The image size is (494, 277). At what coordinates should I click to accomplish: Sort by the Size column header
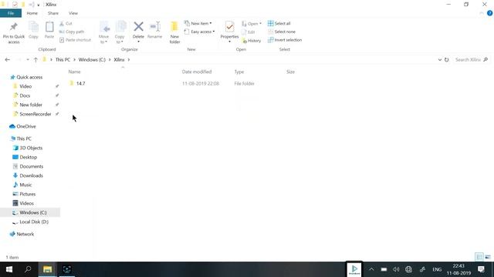tap(290, 72)
